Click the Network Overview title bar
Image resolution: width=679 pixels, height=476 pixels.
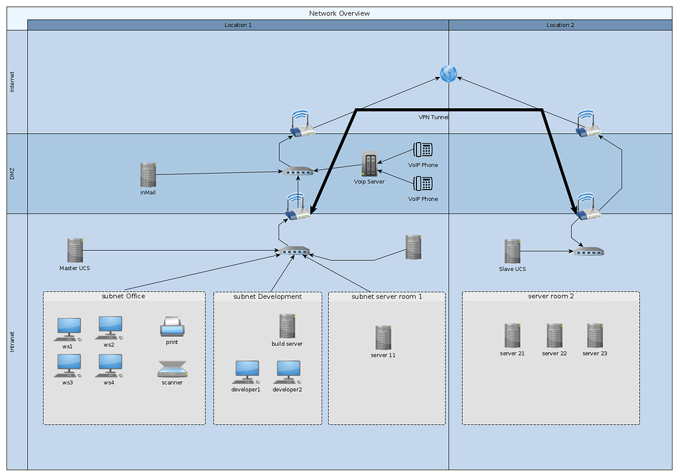pyautogui.click(x=339, y=13)
